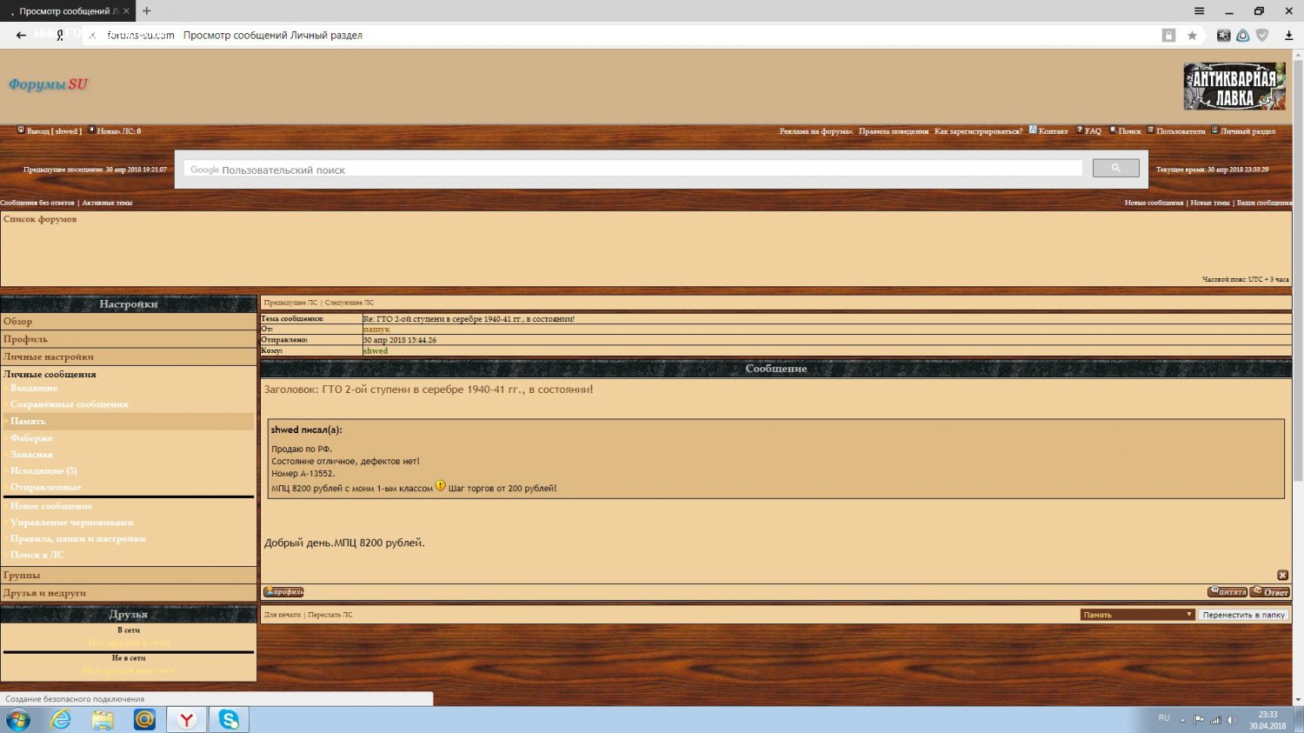Open the browser downloads icon
Image resolution: width=1304 pixels, height=733 pixels.
pyautogui.click(x=1288, y=36)
